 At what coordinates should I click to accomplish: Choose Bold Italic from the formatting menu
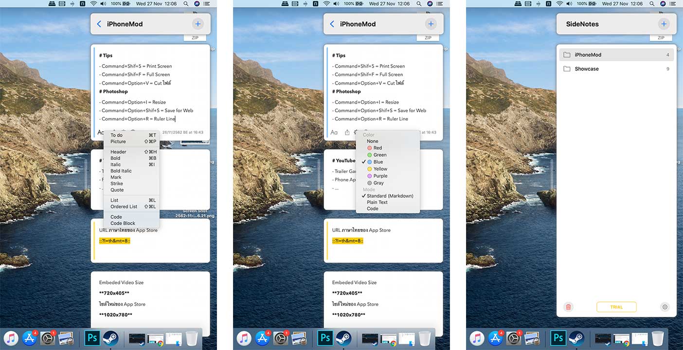point(121,171)
